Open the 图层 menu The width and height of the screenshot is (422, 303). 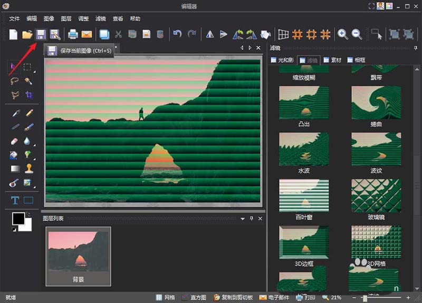tap(66, 18)
